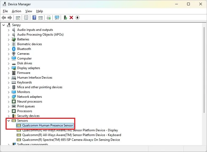Click the blue Help question-mark icon
207x152 pixels.
(x=34, y=18)
